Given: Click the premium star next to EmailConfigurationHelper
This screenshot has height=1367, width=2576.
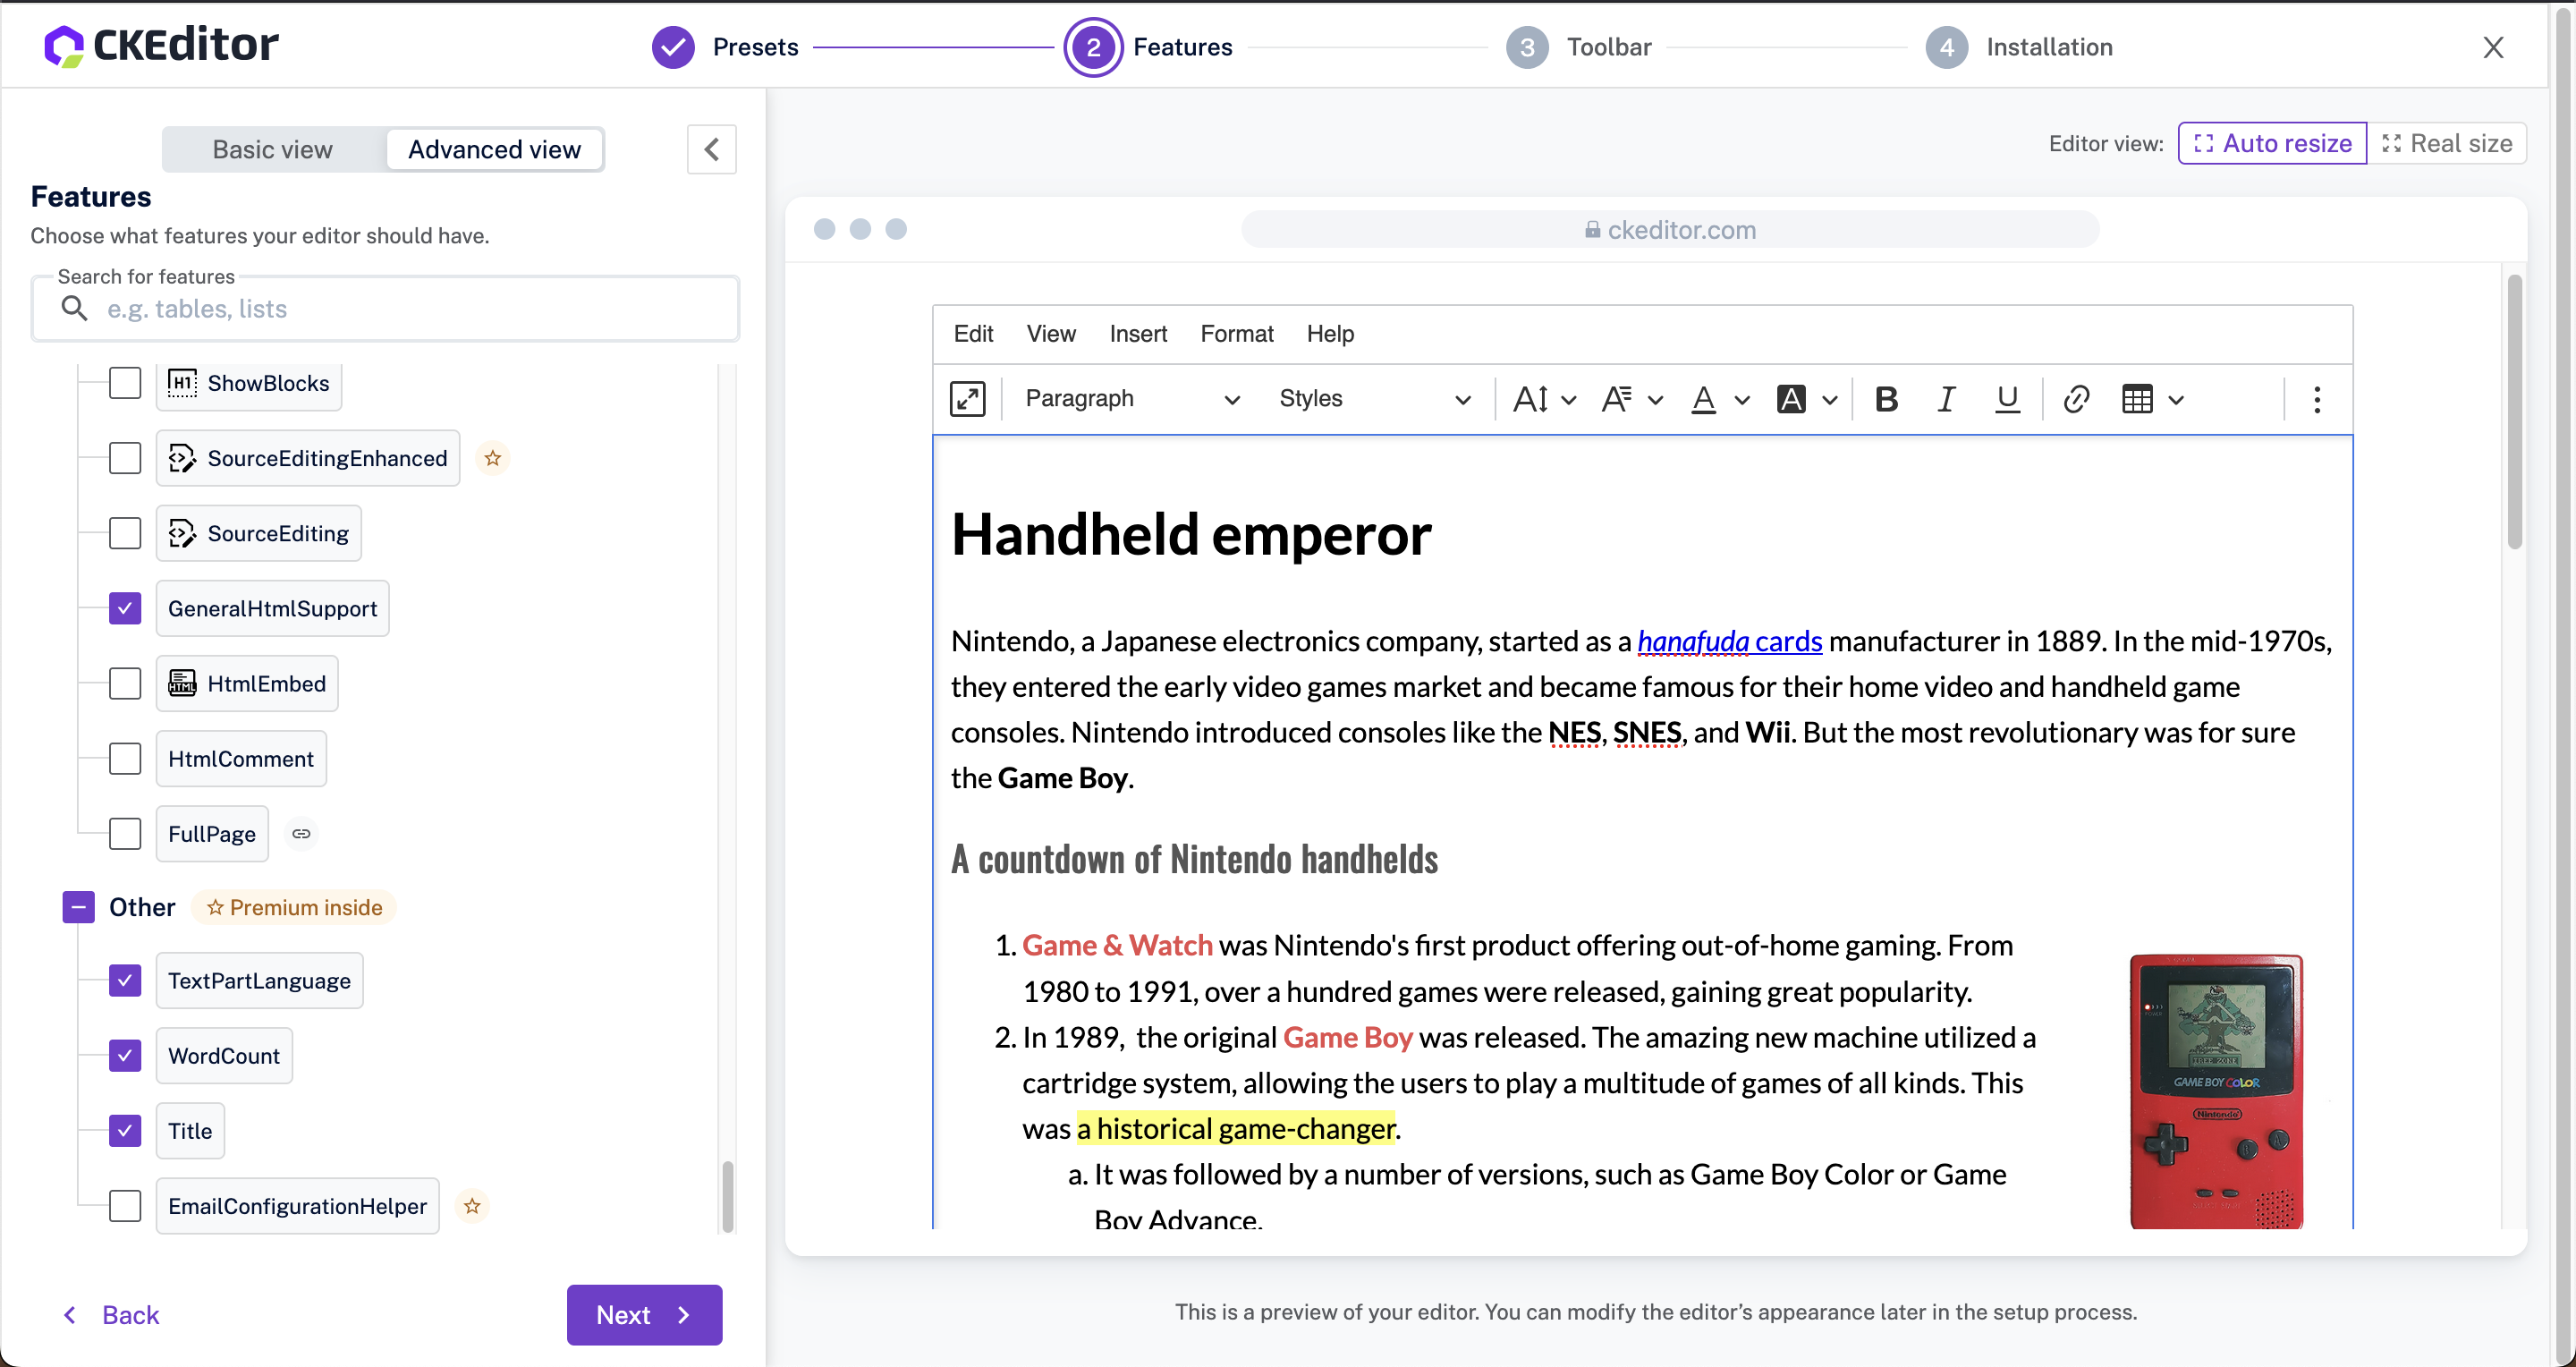Looking at the screenshot, I should 472,1206.
